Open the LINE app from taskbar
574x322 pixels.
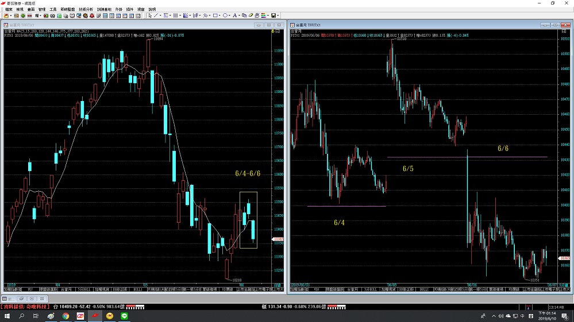(x=124, y=316)
